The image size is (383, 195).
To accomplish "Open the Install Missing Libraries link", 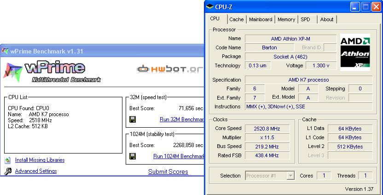I will tap(40, 160).
